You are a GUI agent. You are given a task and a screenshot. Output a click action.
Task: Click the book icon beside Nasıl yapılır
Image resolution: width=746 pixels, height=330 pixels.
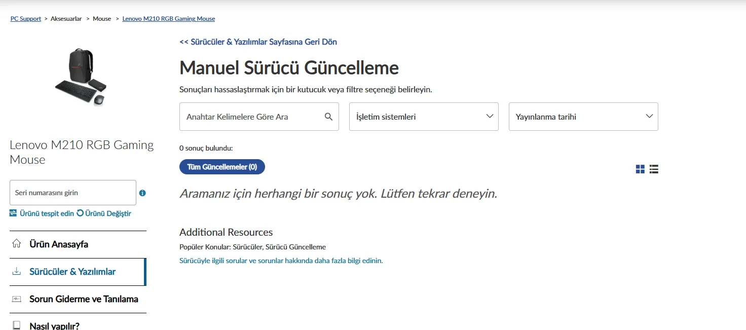click(x=17, y=325)
